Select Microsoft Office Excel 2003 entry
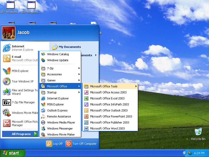 tap(110, 98)
